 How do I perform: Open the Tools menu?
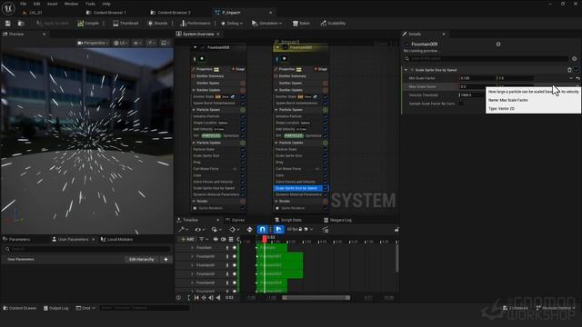(90, 4)
